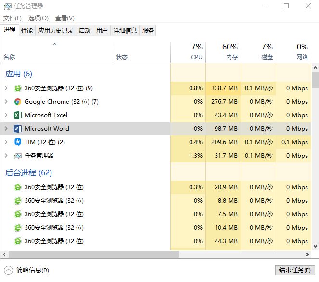Expand the TIM (32 位) (2) group

(6, 142)
